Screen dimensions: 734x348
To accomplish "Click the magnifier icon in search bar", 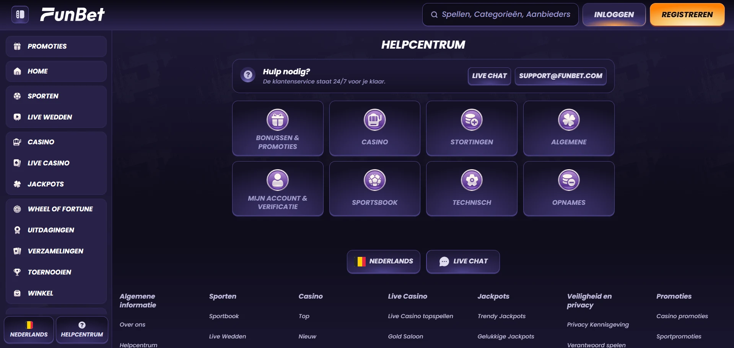I will coord(434,15).
